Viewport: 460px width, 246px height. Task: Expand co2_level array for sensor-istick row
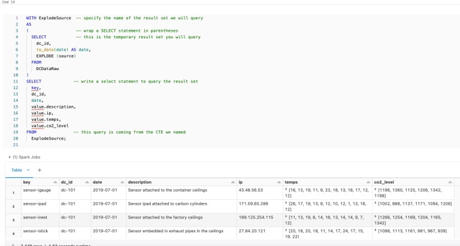pos(376,230)
